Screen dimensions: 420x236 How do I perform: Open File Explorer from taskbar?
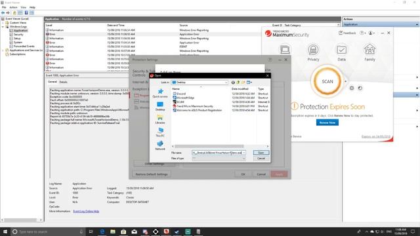click(x=113, y=231)
